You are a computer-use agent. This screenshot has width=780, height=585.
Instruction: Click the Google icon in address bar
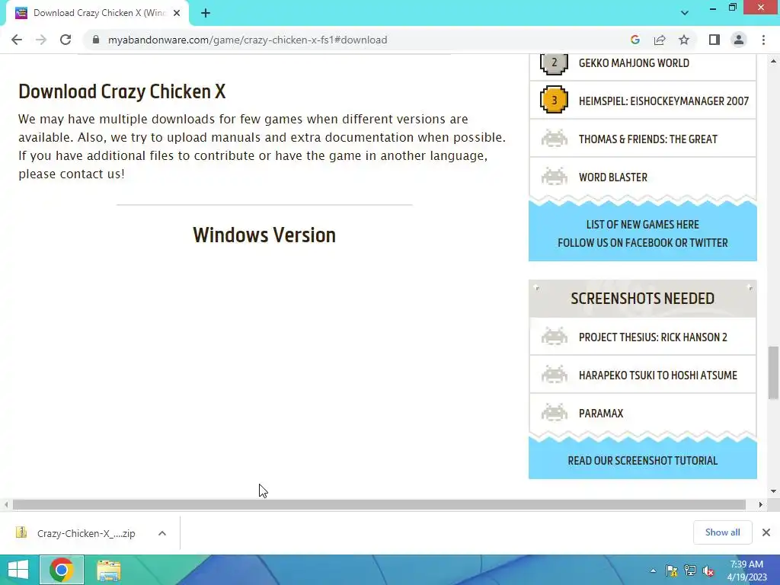coord(635,40)
